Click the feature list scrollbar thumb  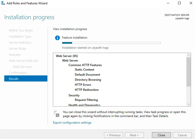click(189, 72)
